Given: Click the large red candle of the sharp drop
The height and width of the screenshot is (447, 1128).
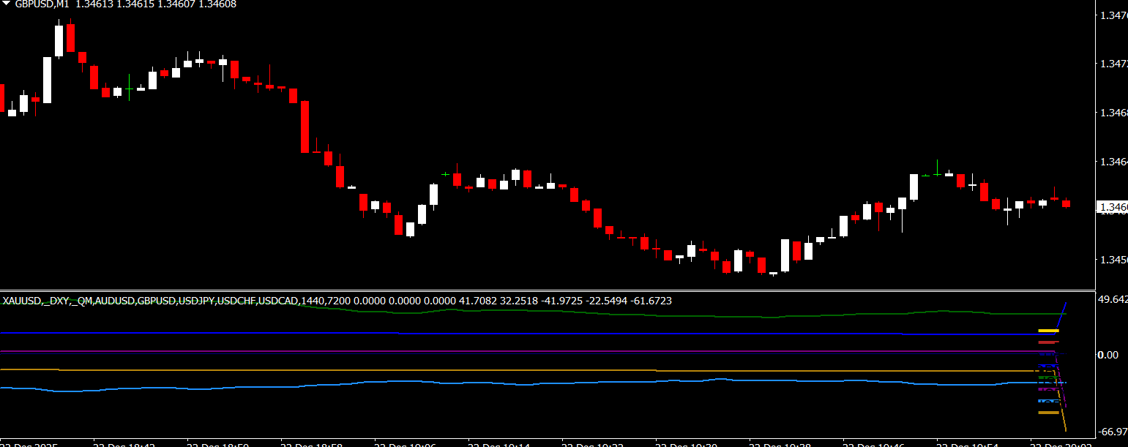Looking at the screenshot, I should coord(305,126).
